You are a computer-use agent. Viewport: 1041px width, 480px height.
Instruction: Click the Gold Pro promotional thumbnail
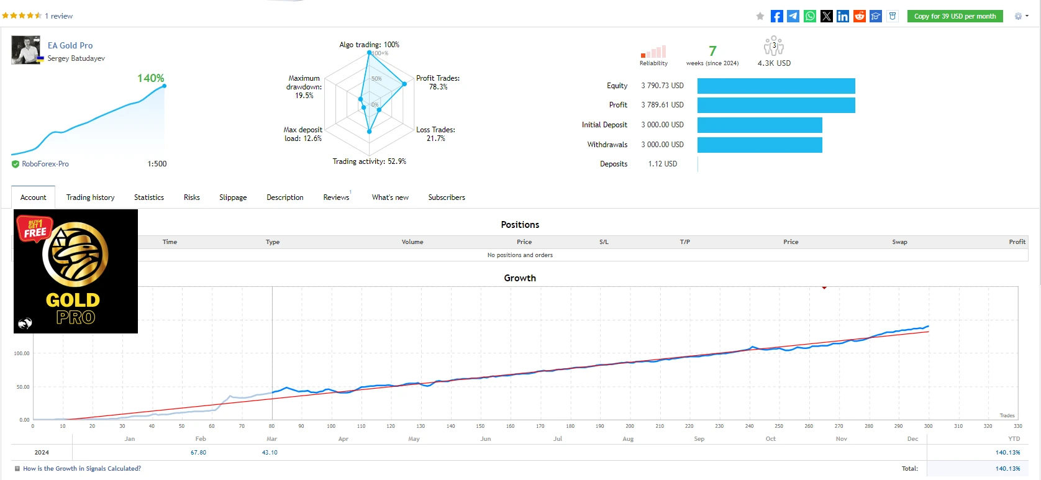click(x=76, y=271)
